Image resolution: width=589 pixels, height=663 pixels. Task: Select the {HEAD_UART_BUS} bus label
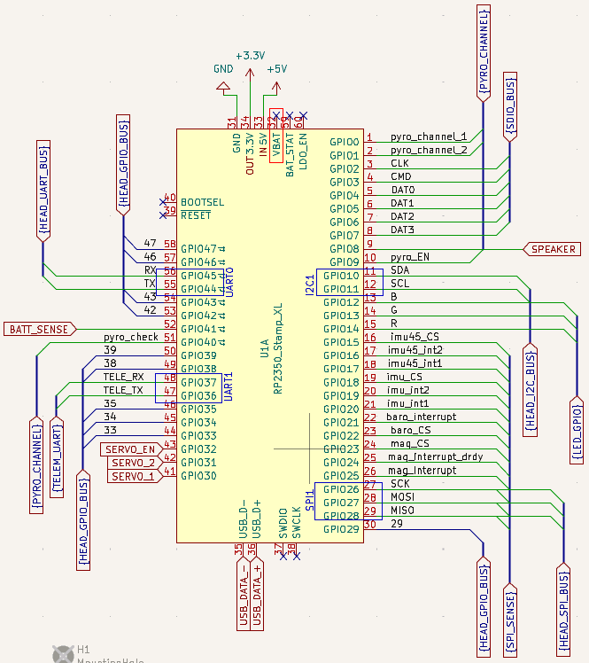coord(43,190)
